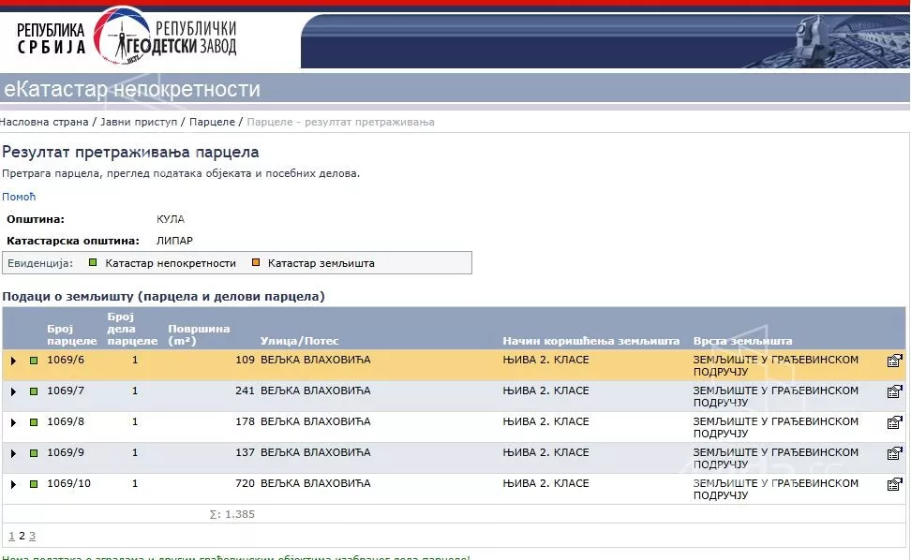
Task: Go to Насловна страна breadcrumb
Action: coord(44,122)
